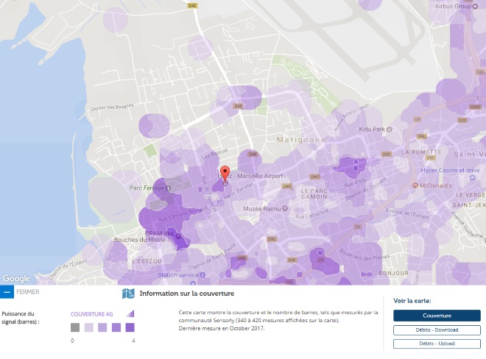Click the second-darkest purple legend swatch
The height and width of the screenshot is (359, 486).
116,327
